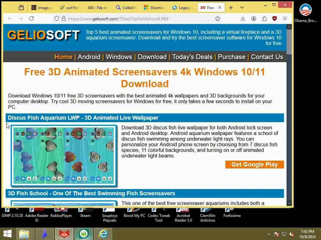Open the Firefox account avatar icon

point(254,18)
